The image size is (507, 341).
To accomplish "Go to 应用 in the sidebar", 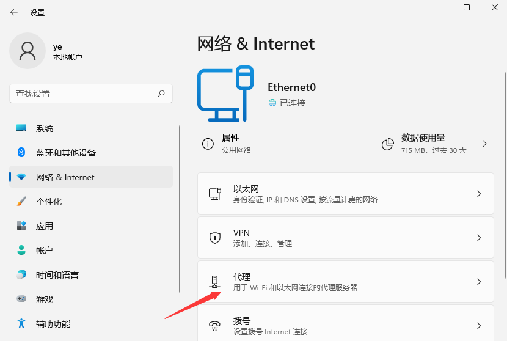I will click(x=91, y=226).
